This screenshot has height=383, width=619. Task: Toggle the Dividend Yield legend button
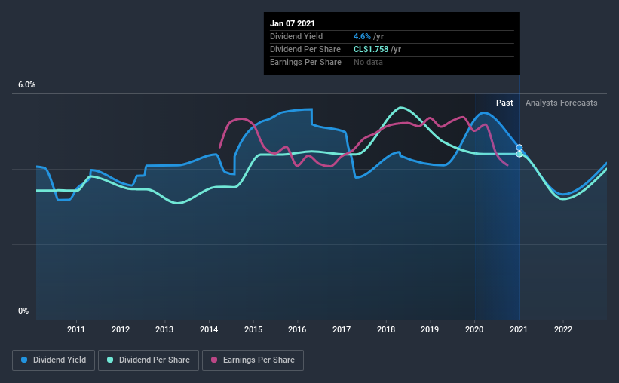[x=54, y=360]
